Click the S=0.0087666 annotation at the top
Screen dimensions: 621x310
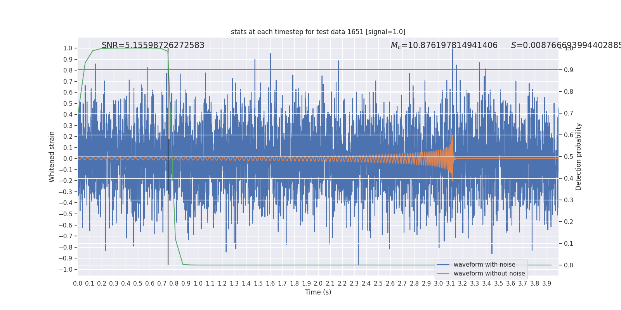[x=566, y=45]
